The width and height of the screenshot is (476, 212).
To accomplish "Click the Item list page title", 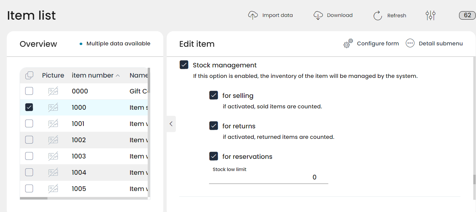I will (x=32, y=16).
